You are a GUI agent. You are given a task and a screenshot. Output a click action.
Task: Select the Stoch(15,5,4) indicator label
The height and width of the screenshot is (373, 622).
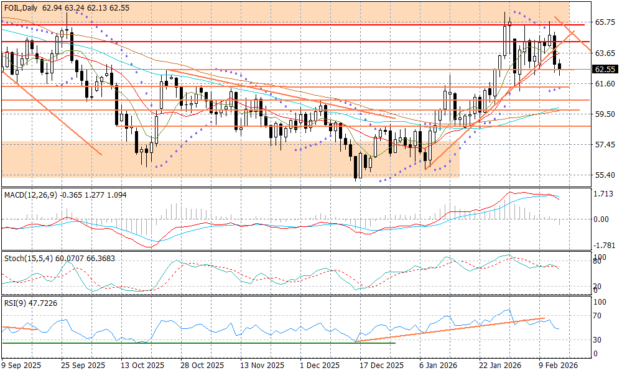click(x=26, y=258)
